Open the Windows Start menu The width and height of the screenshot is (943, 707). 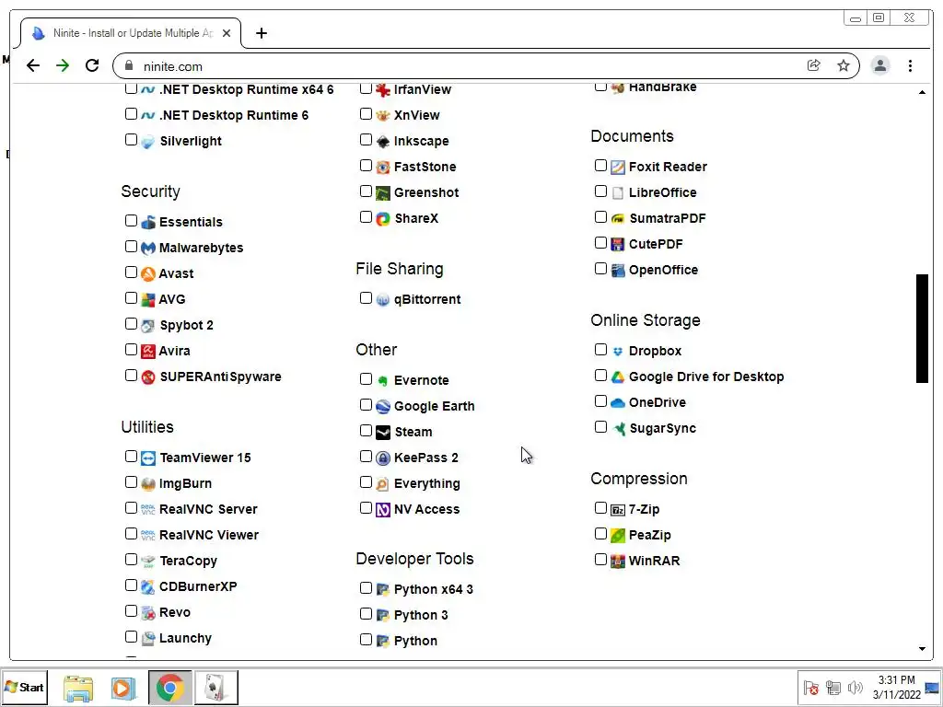[x=24, y=687]
